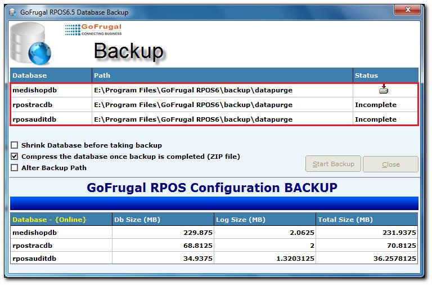Click Db Size value 34.9375
The height and width of the screenshot is (285, 432).
[198, 258]
